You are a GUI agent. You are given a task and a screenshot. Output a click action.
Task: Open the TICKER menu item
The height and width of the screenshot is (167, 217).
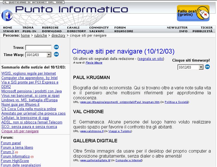(207, 28)
